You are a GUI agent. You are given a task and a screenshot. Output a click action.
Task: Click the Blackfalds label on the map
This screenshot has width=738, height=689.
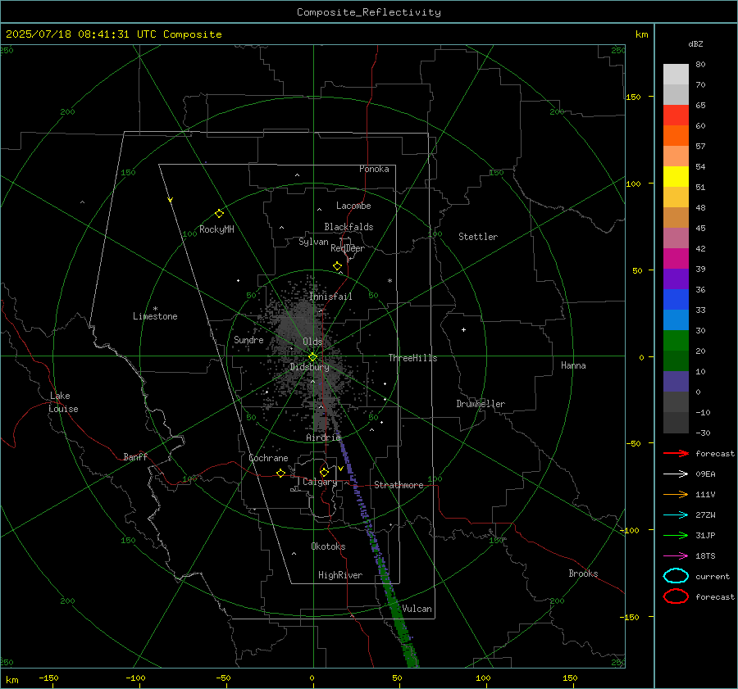pyautogui.click(x=348, y=227)
